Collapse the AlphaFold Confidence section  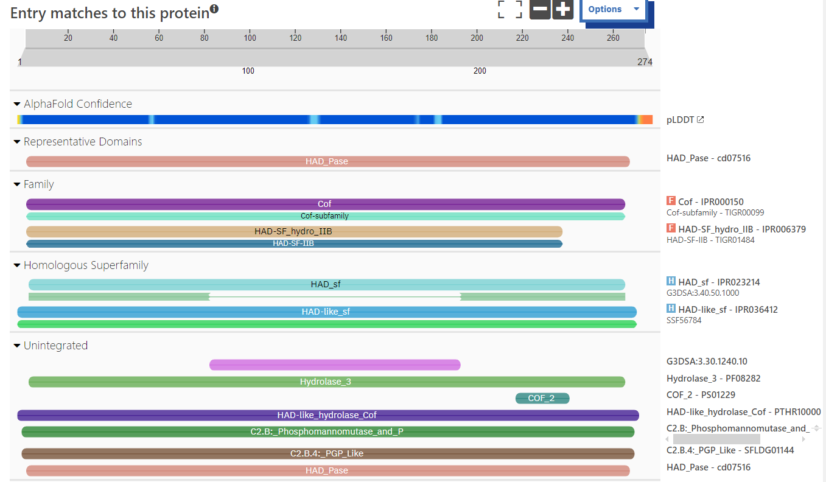(x=17, y=104)
